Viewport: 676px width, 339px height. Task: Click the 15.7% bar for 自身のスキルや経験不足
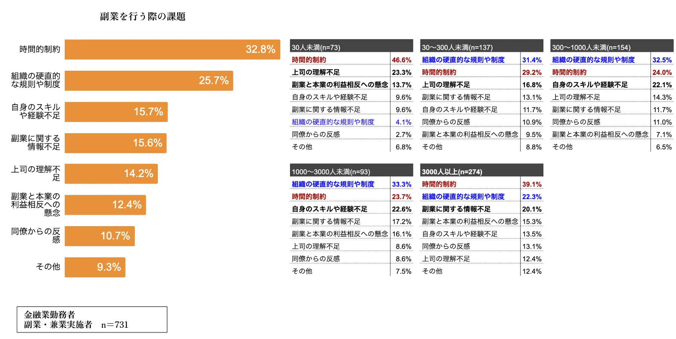point(116,112)
